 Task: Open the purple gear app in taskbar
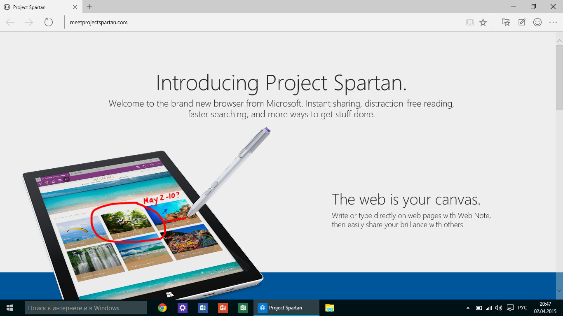click(x=183, y=308)
